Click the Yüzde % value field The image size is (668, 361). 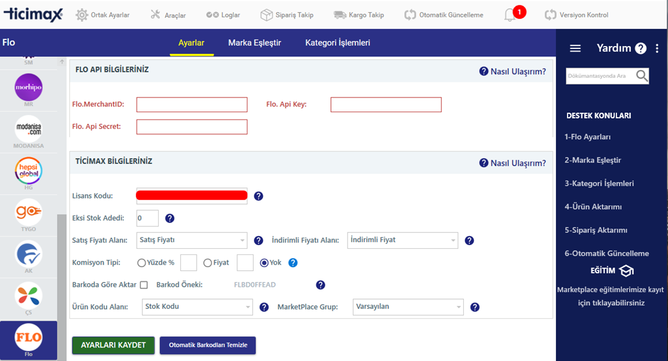[x=188, y=262]
